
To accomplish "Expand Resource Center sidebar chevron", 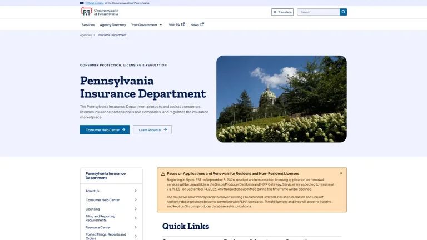I will click(x=136, y=227).
